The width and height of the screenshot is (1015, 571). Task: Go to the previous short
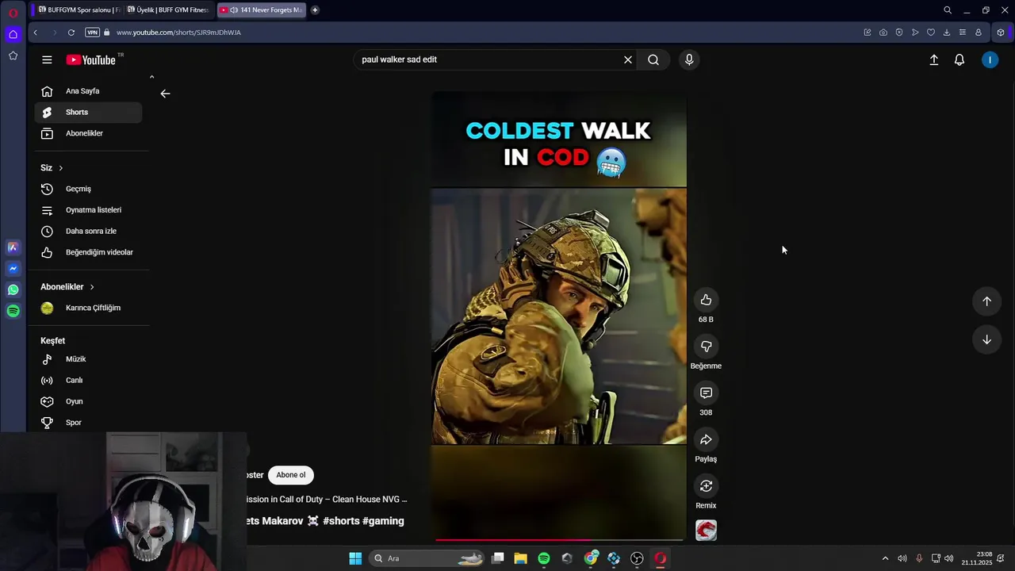coord(986,301)
